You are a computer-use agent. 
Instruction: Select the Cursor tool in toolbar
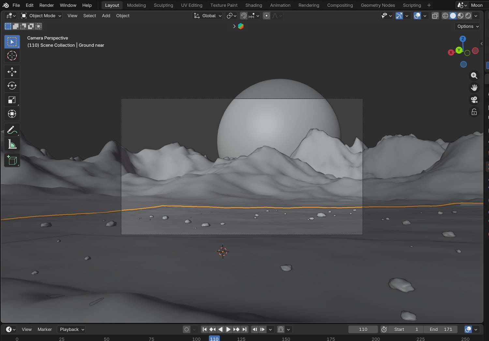pos(12,56)
